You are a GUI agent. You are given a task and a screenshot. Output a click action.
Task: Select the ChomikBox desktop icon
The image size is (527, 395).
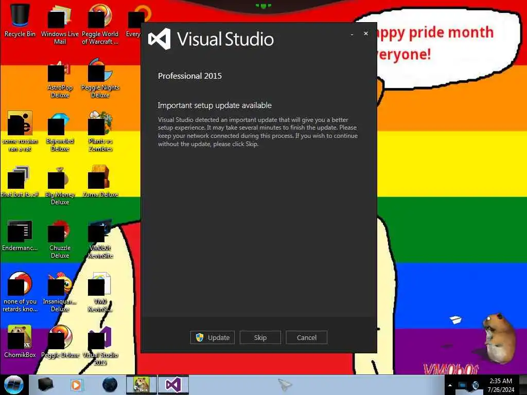point(20,342)
